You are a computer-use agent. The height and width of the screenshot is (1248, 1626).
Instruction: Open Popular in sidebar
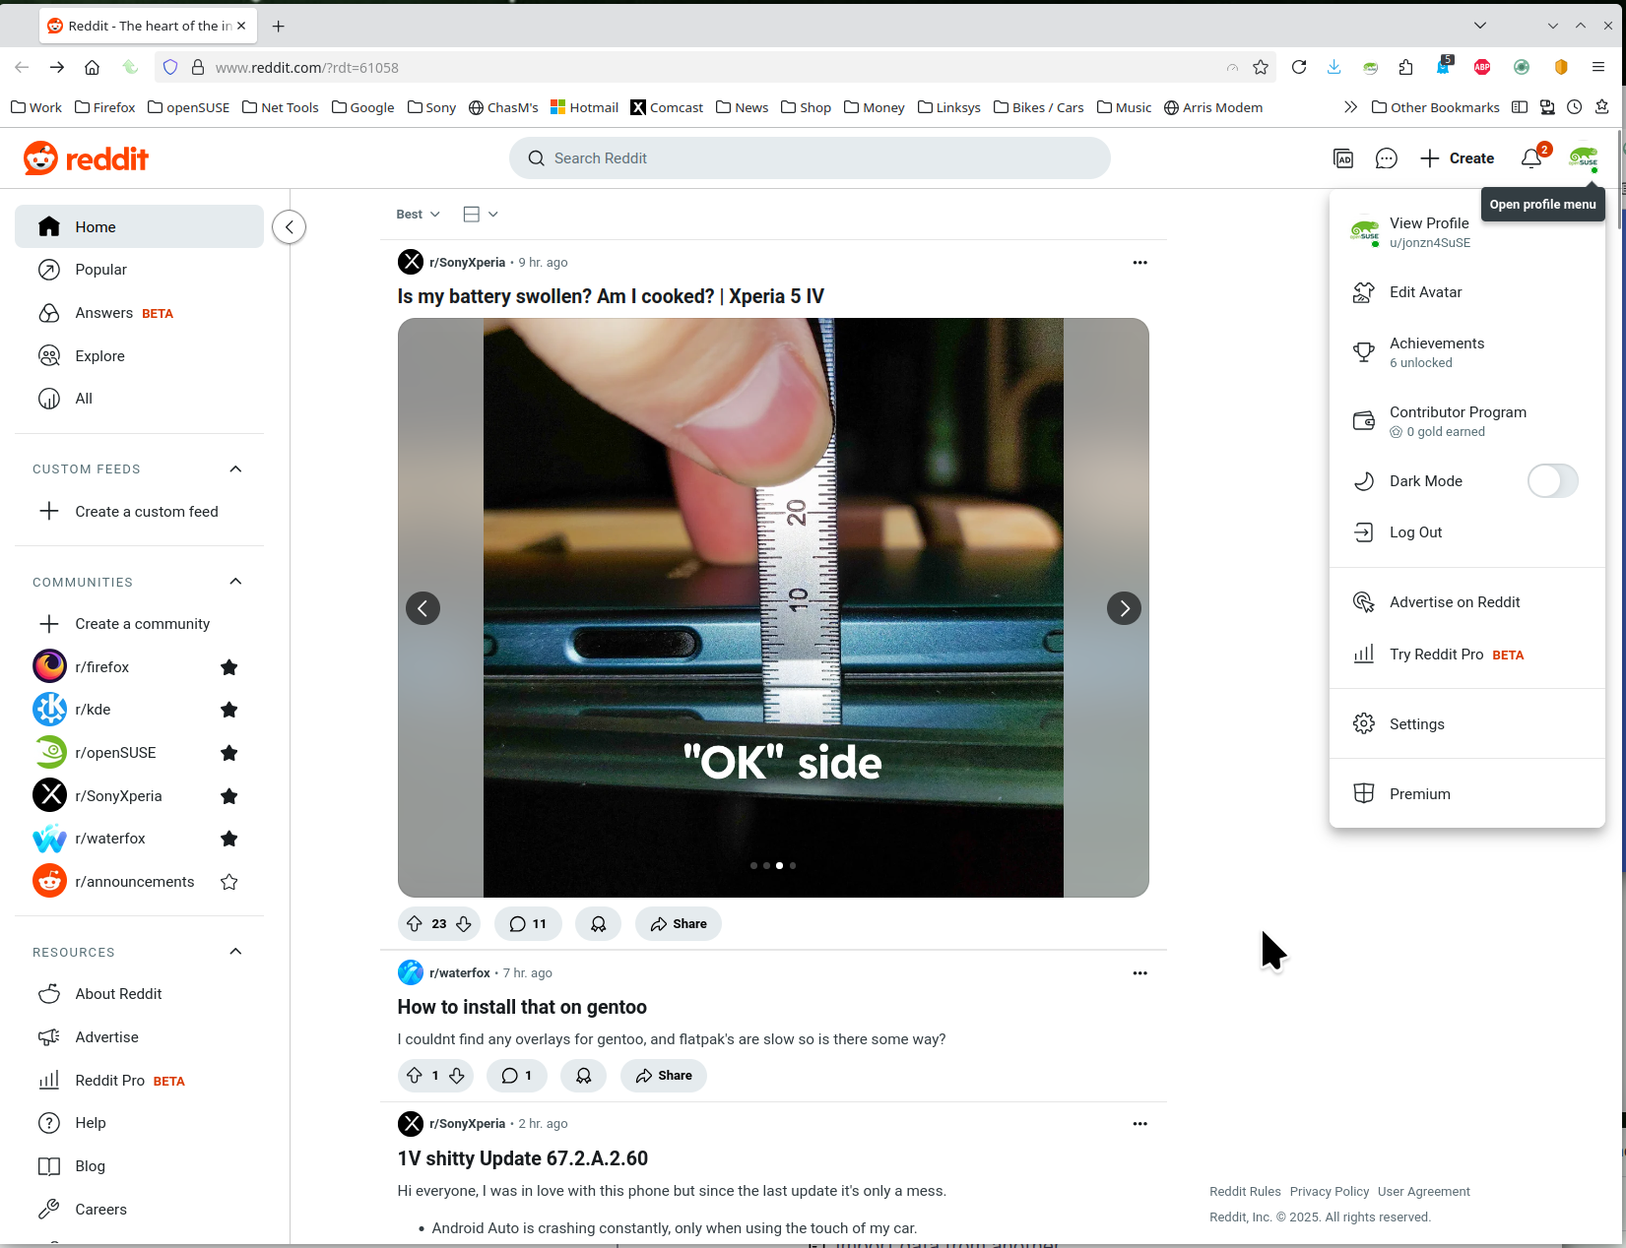[139, 270]
